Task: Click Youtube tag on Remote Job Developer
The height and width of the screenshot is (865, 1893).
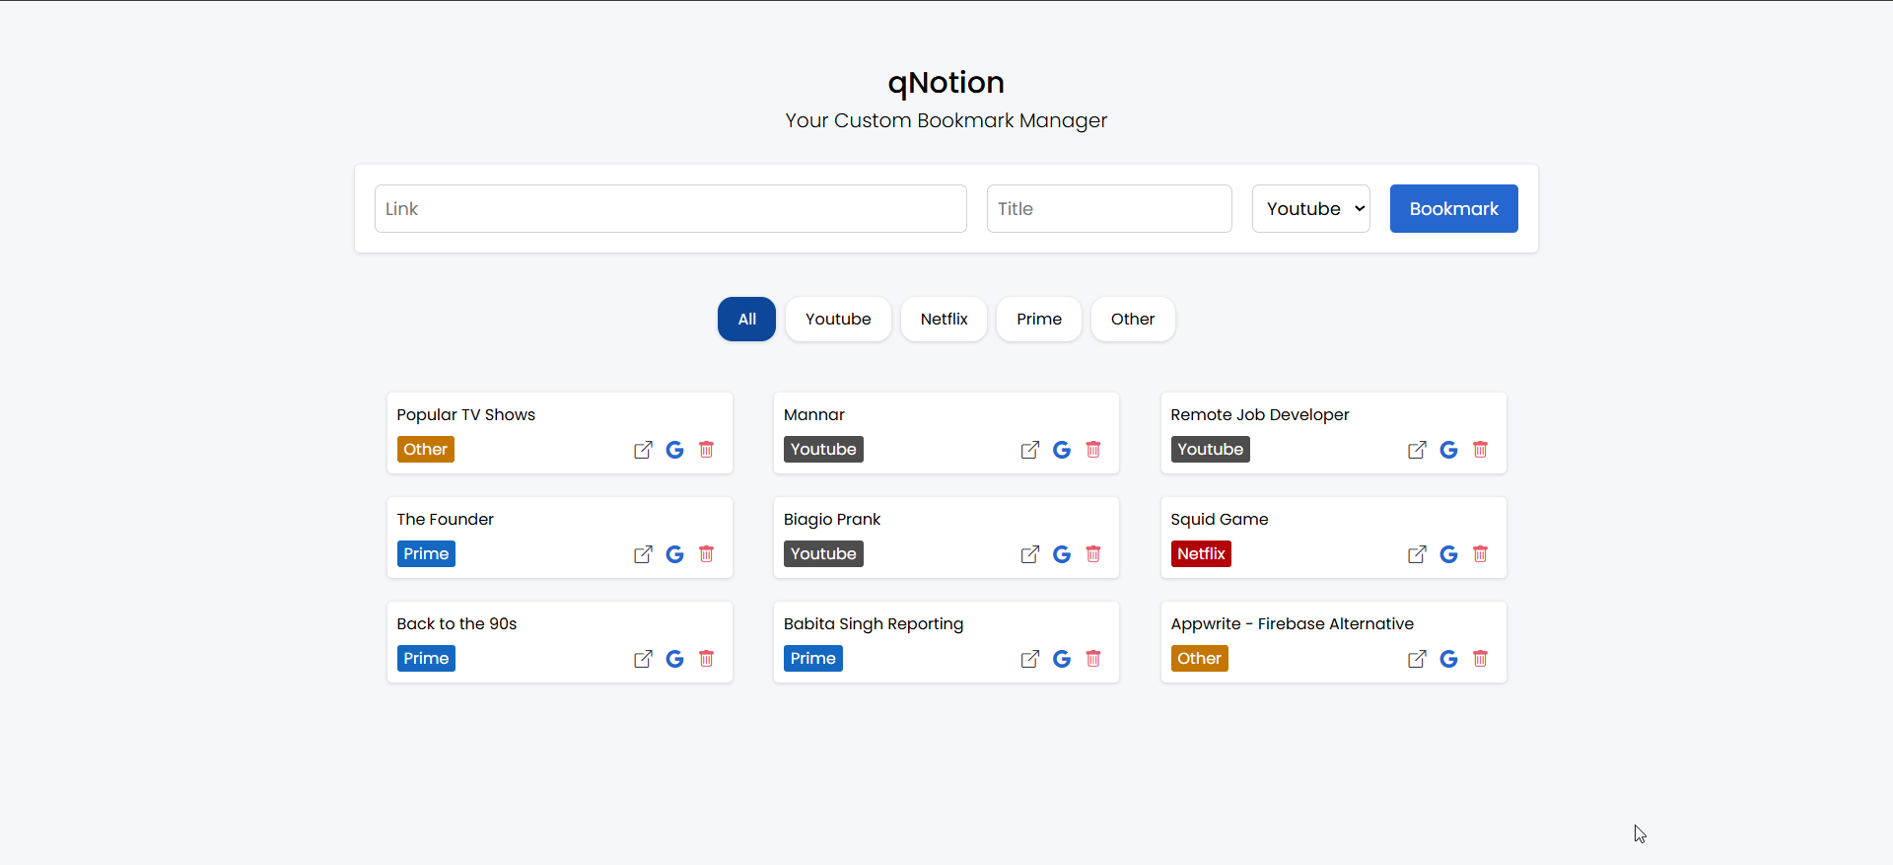Action: pos(1211,450)
